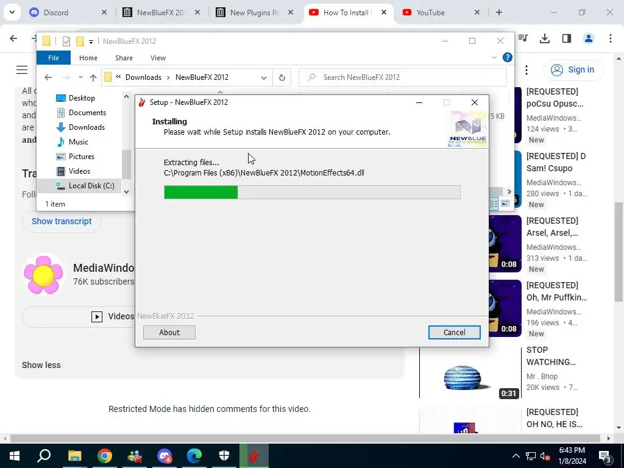Open Chrome downloads icon
Screen dimensions: 624x468
(544, 38)
